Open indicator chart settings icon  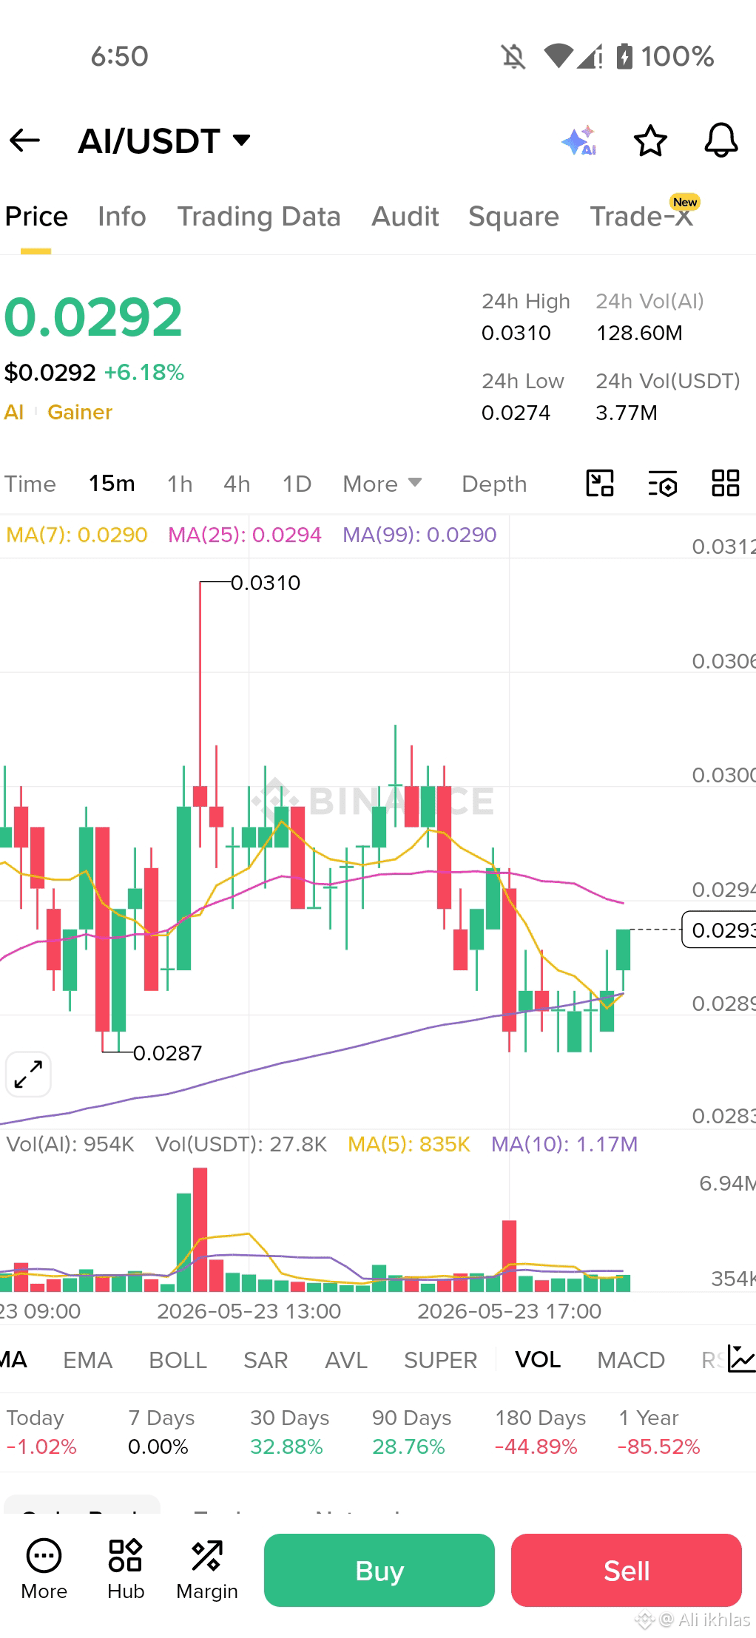741,1358
